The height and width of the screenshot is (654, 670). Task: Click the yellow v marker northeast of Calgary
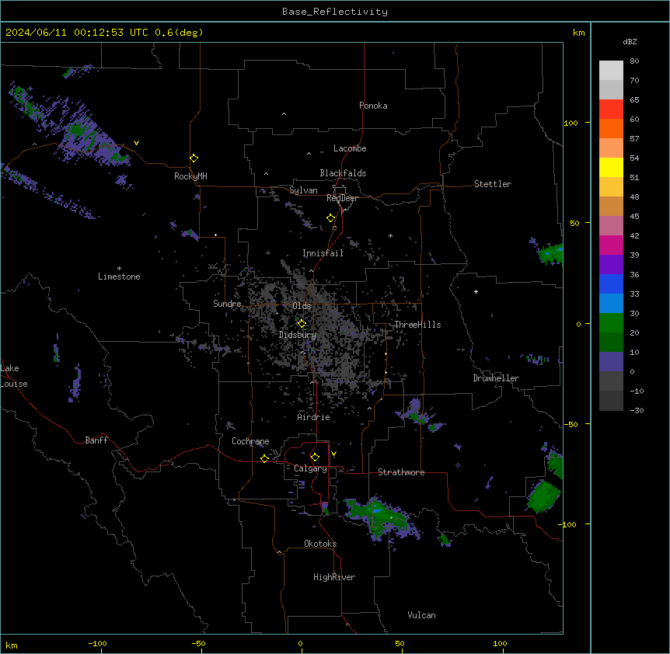click(333, 454)
